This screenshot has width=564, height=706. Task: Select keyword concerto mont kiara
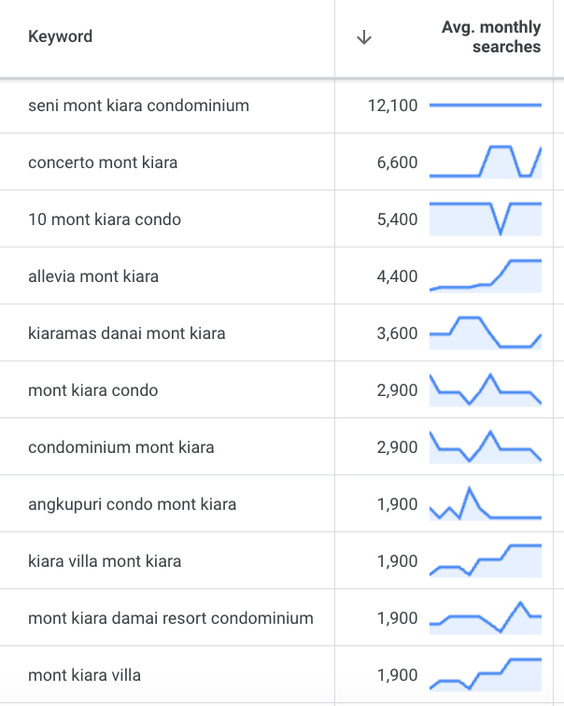pyautogui.click(x=103, y=162)
